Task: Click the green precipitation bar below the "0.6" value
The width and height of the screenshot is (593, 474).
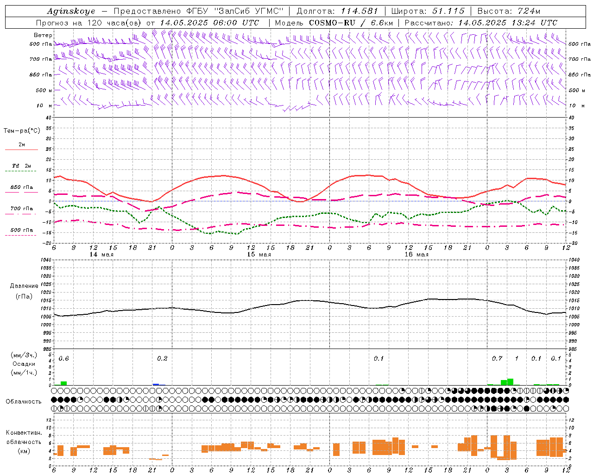Action: click(63, 383)
